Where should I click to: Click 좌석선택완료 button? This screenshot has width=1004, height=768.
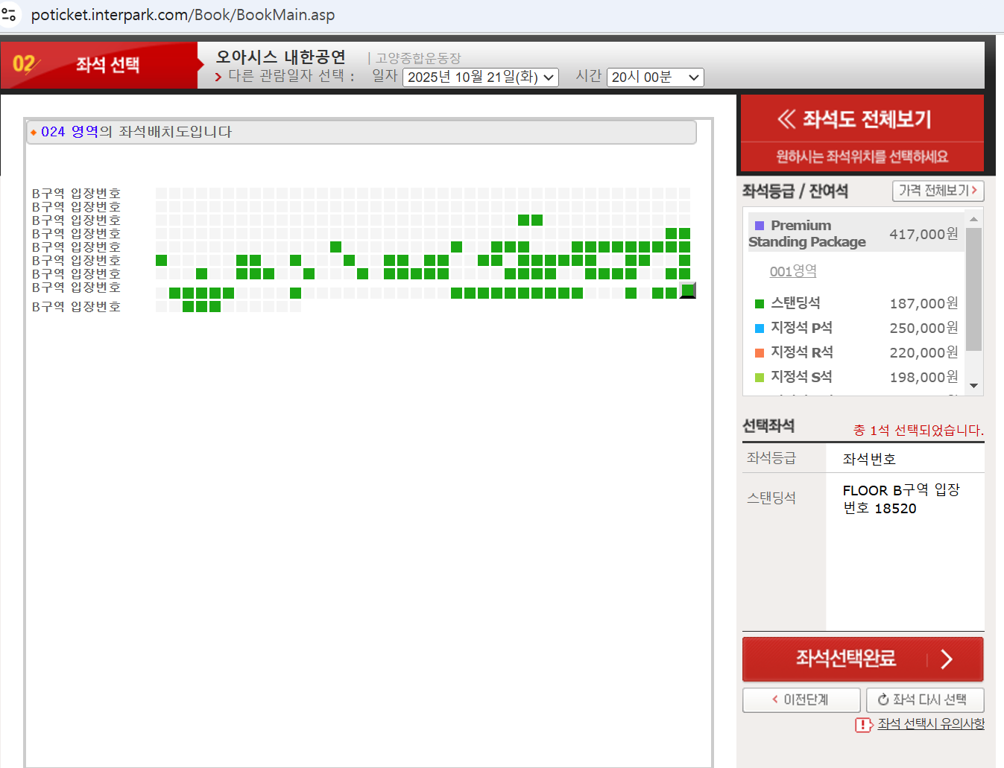point(862,659)
